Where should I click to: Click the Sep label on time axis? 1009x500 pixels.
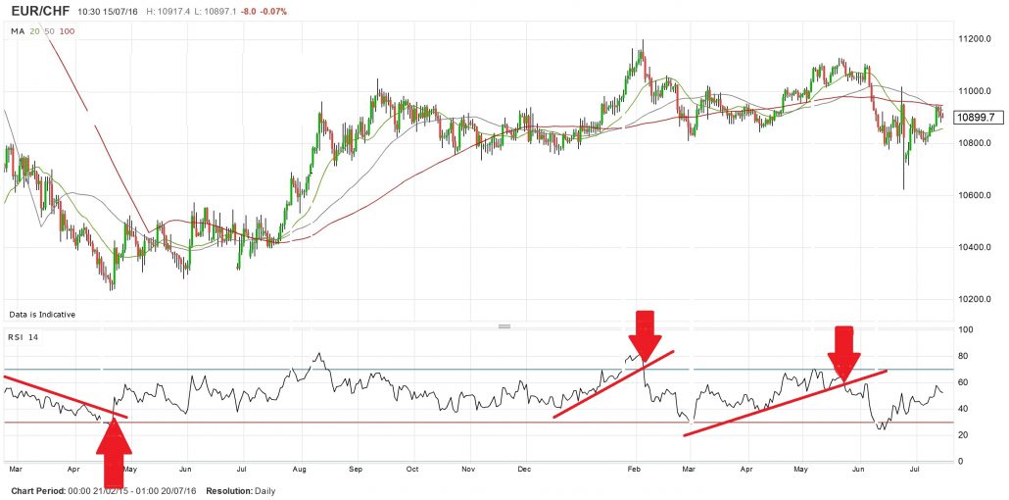[358, 469]
